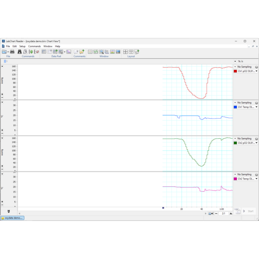This screenshot has height=259, width=259.
Task: Open the Add Comment toolbar icon
Action: [x=76, y=52]
